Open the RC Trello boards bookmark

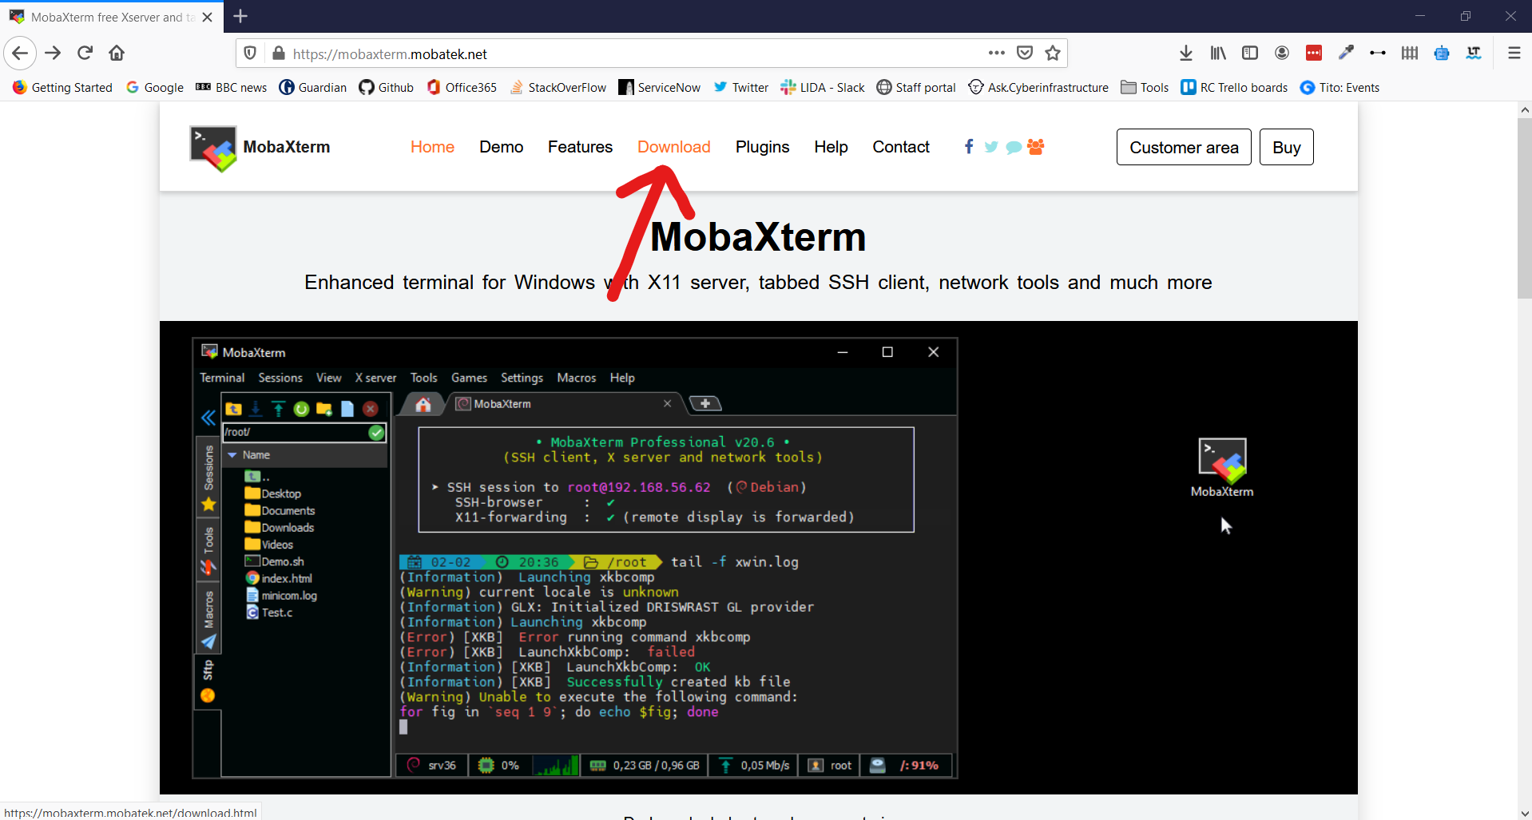[x=1234, y=87]
